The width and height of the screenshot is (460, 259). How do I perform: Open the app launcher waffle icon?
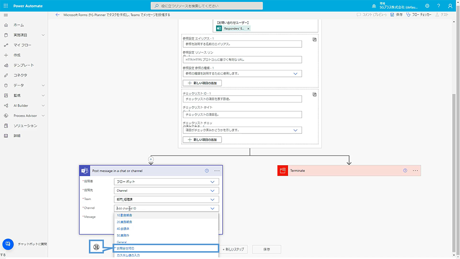[6, 6]
